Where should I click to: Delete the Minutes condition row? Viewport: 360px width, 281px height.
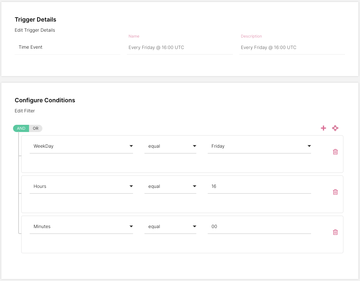coord(335,232)
